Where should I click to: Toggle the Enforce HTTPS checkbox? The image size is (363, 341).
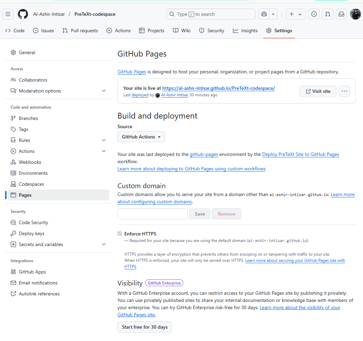click(x=120, y=233)
